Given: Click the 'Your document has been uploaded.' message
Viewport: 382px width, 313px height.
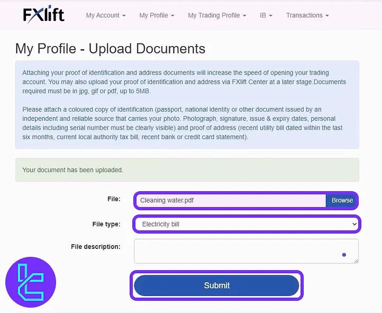Looking at the screenshot, I should (x=73, y=170).
